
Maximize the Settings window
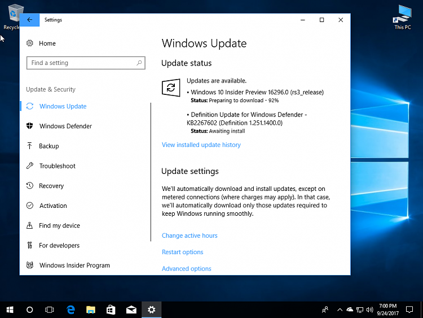click(321, 20)
